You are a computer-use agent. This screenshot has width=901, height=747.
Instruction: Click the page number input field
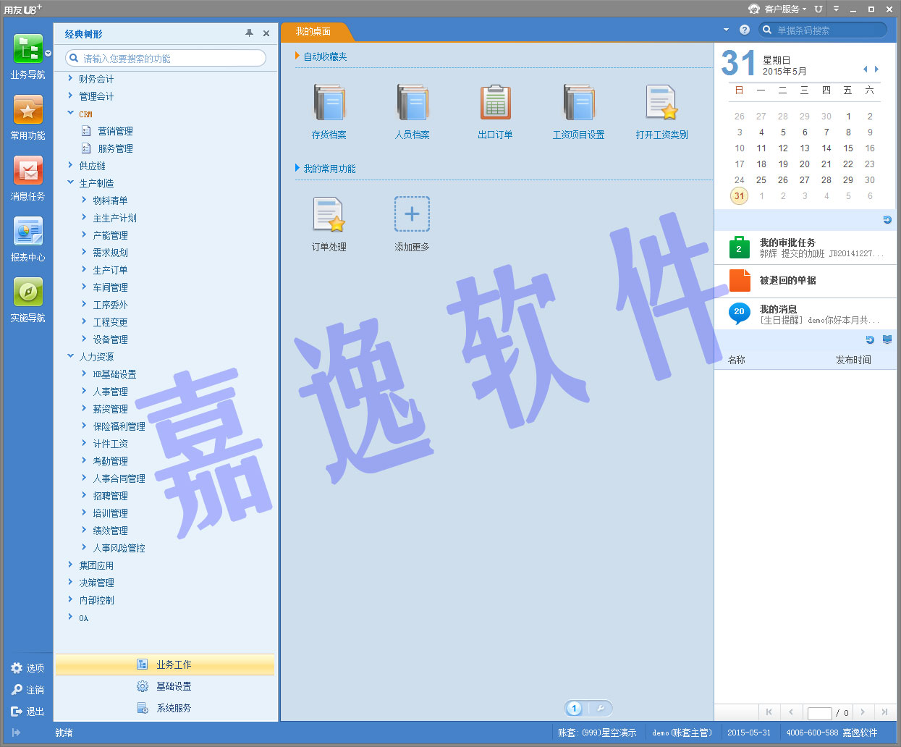[x=819, y=713]
